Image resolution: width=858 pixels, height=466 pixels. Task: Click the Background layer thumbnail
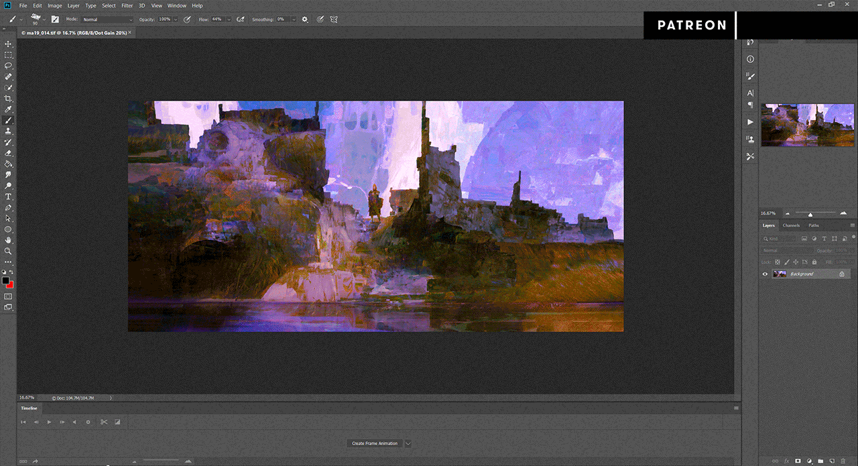click(x=780, y=274)
